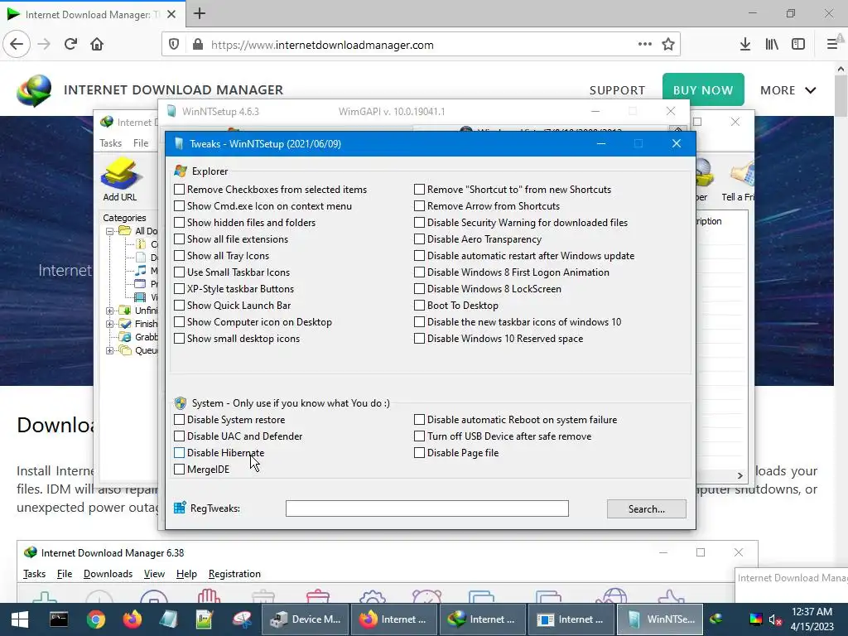
Task: Open Tasks menu in IDM window
Action: tap(110, 142)
